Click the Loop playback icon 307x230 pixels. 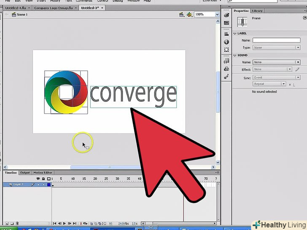tap(85, 223)
